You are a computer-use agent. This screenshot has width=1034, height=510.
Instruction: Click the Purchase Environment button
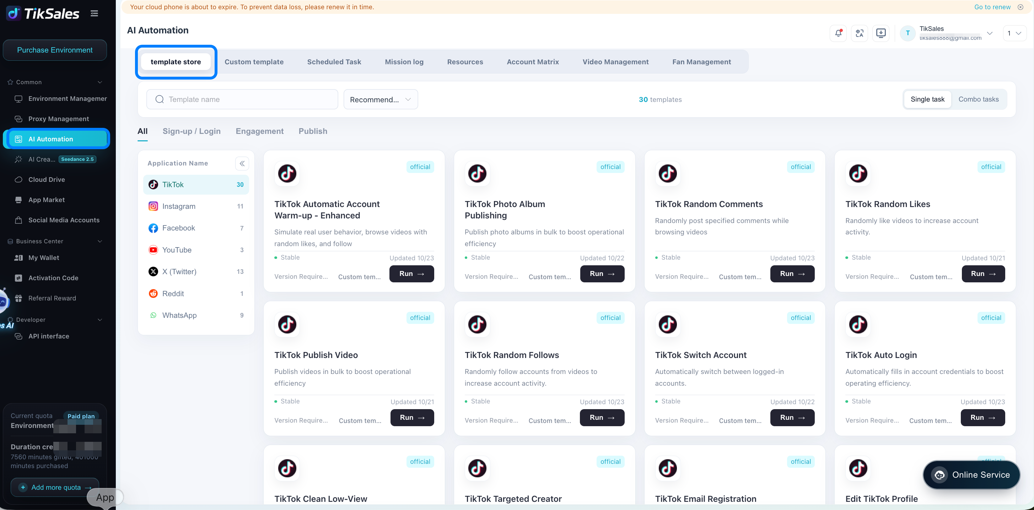(x=55, y=50)
